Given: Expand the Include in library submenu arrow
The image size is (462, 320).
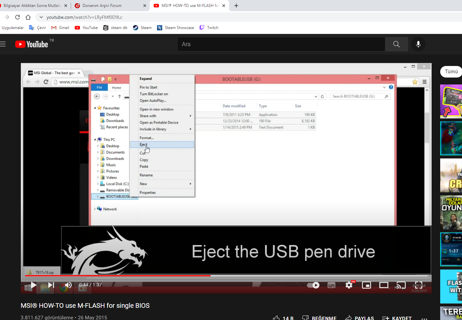Looking at the screenshot, I should click(190, 129).
